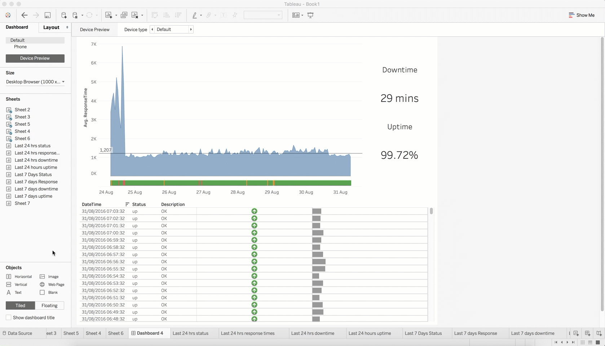This screenshot has width=605, height=346.
Task: Click the Save icon in toolbar
Action: pos(47,15)
